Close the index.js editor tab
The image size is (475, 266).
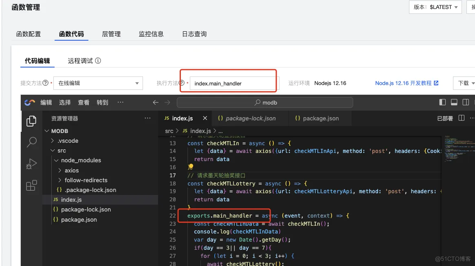205,118
